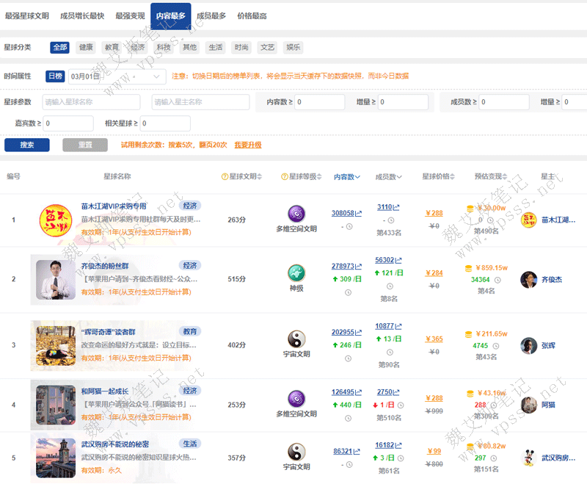Sort by the 内容数 column header
Image resolution: width=587 pixels, height=484 pixels.
346,177
